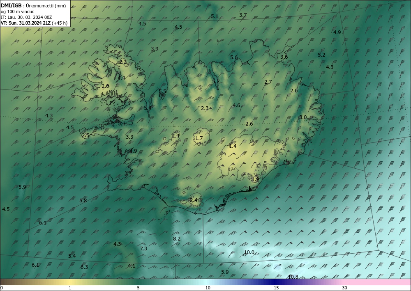Click the 3.7 value on the map
Viewport: 411px width, 291px height.
click(243, 15)
